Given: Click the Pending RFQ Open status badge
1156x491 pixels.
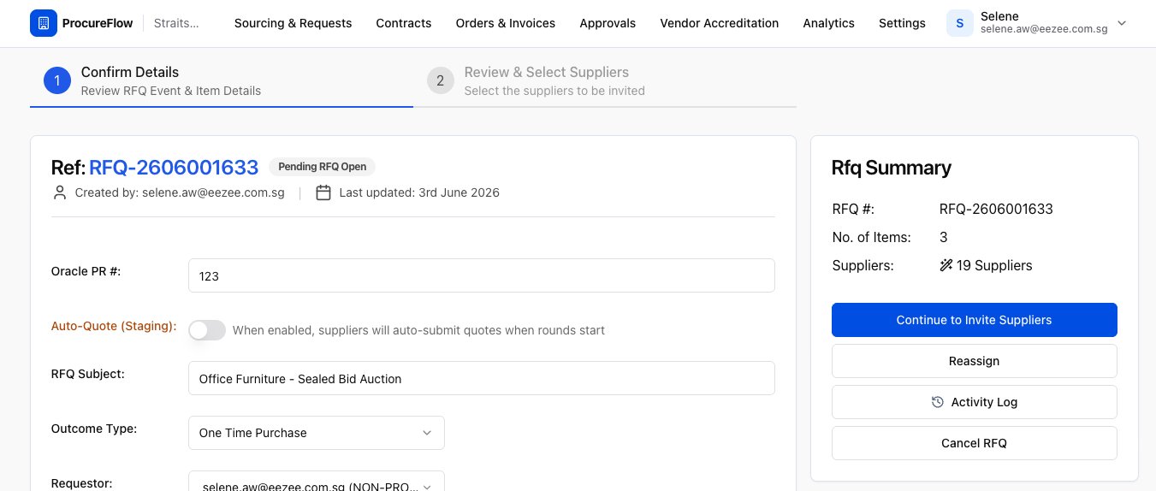Looking at the screenshot, I should coord(322,167).
